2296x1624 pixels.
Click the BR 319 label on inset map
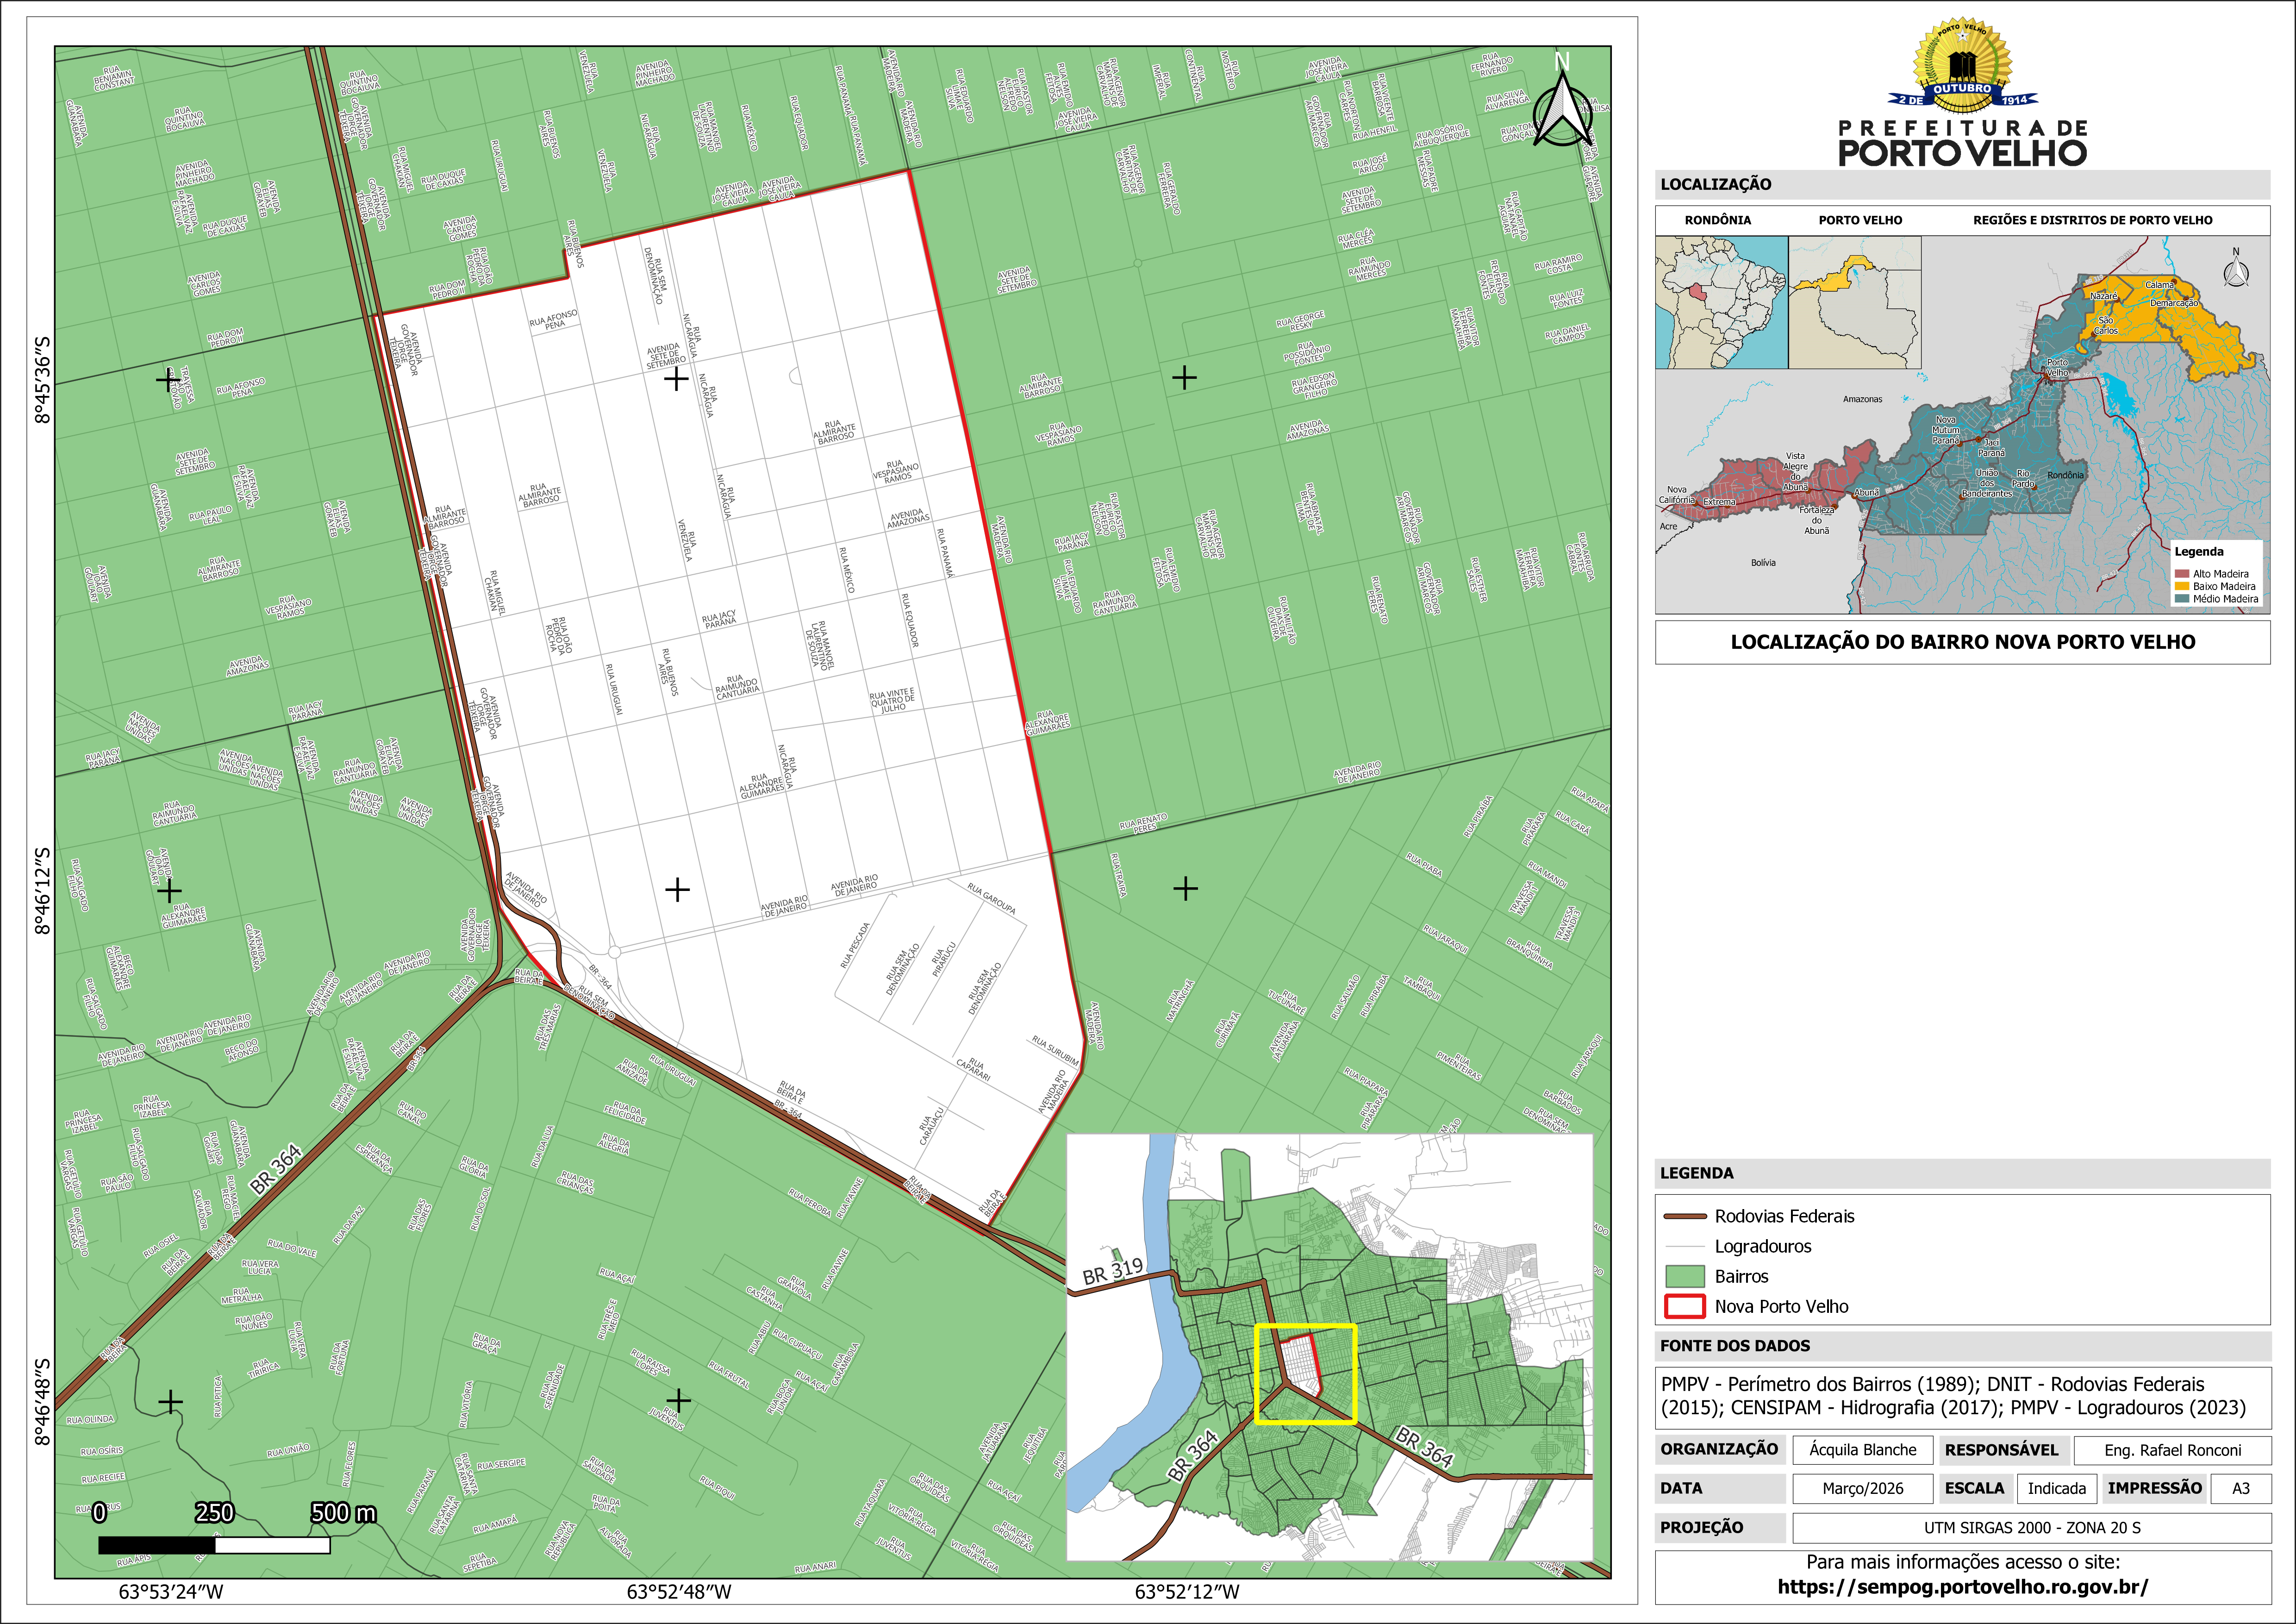coord(1112,1271)
